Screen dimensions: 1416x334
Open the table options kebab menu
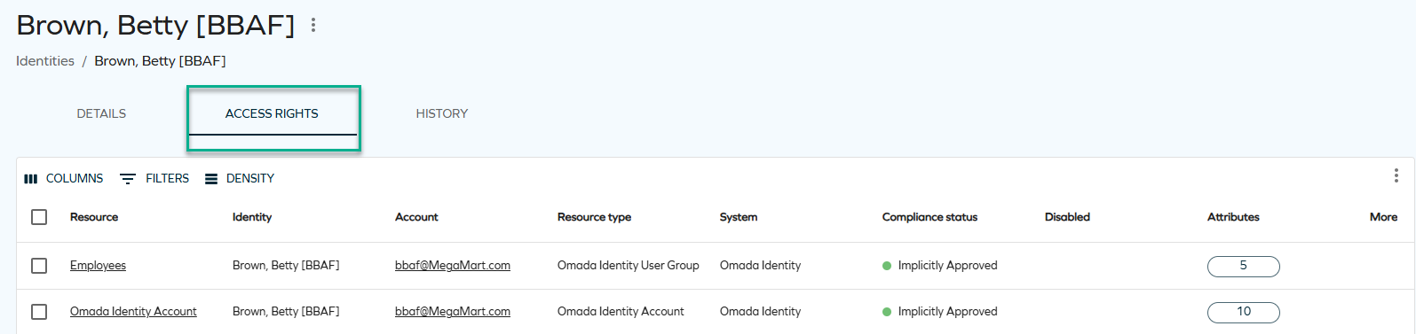(x=1396, y=175)
